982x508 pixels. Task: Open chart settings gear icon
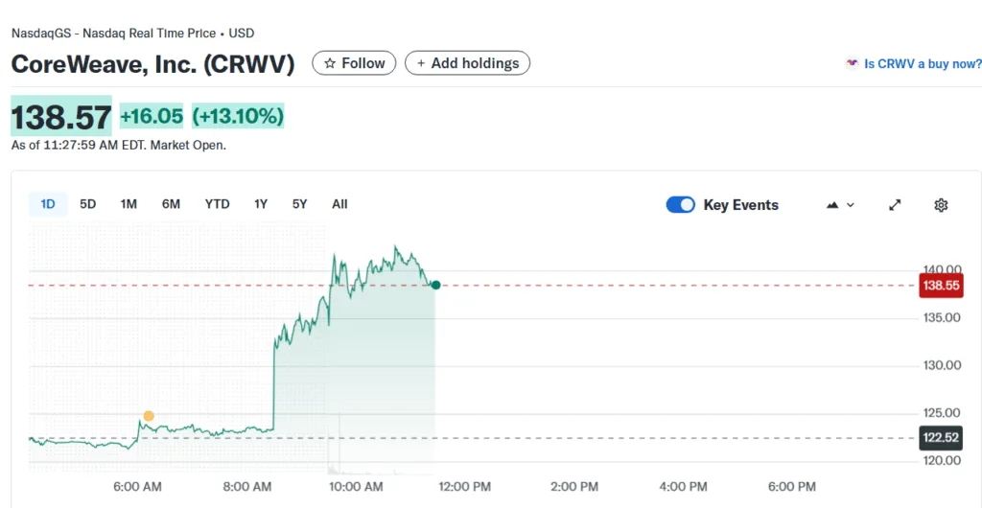coord(941,205)
